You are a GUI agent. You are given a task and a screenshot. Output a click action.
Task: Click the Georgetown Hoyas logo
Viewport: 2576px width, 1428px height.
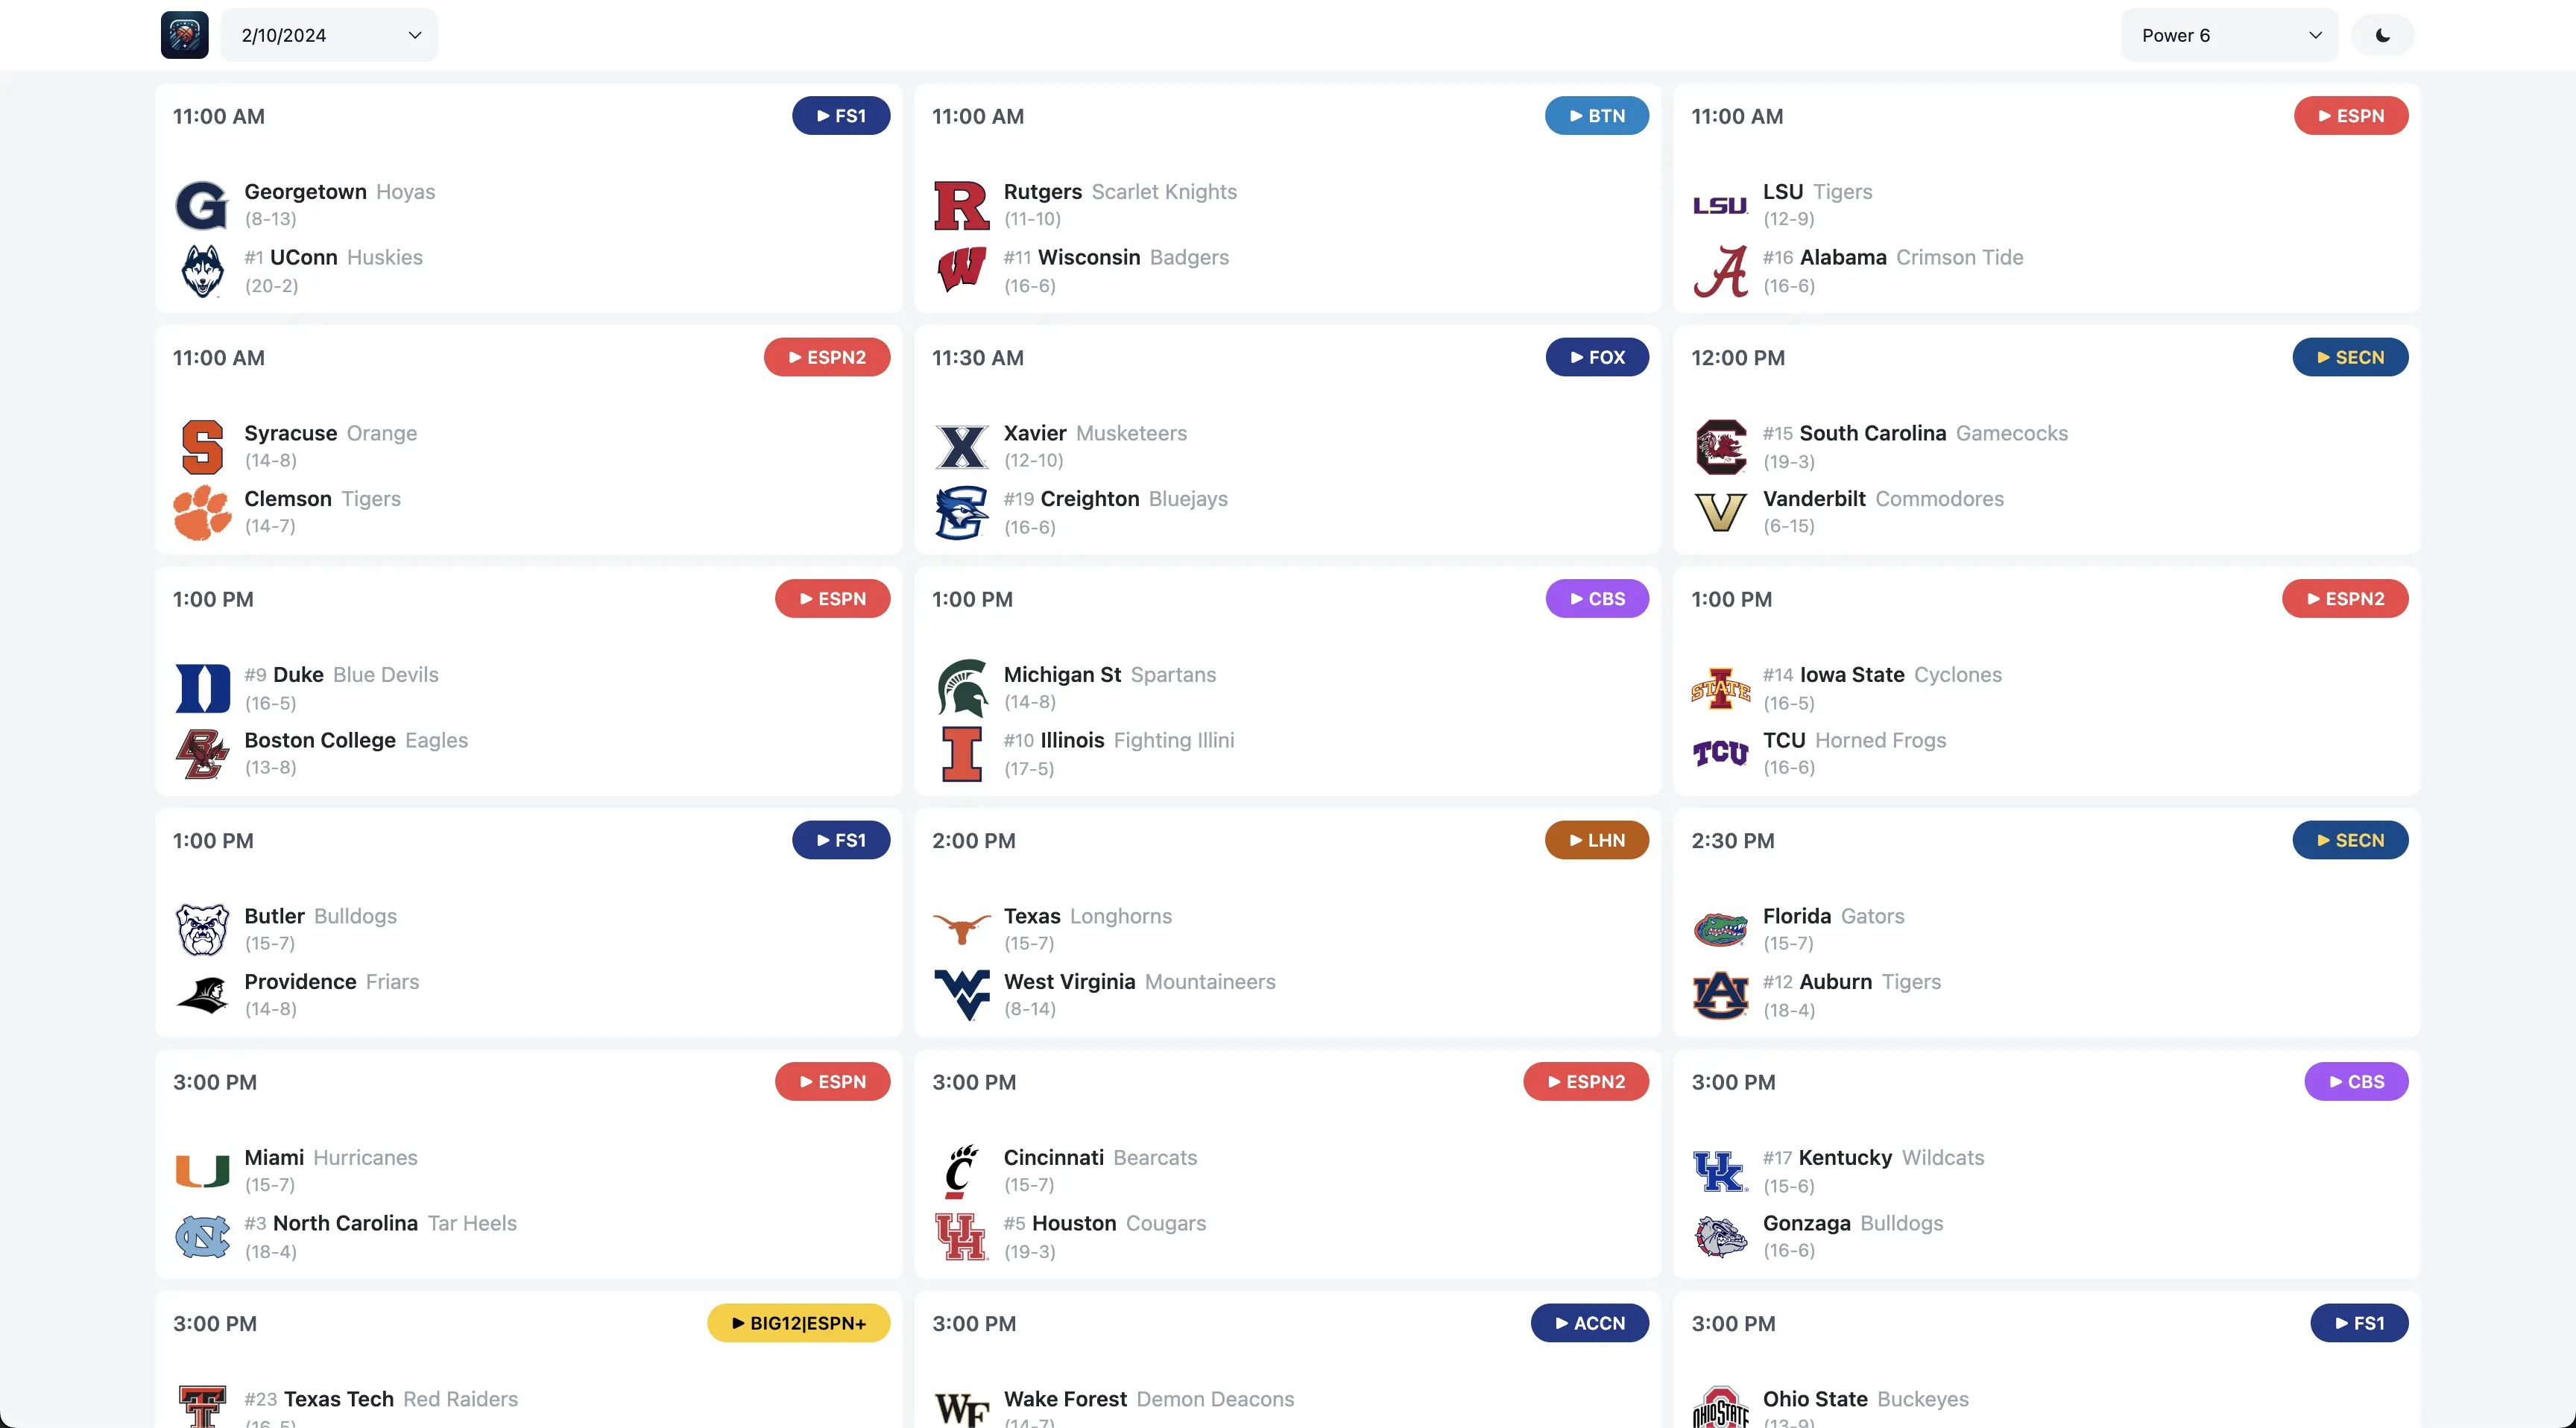[x=202, y=204]
